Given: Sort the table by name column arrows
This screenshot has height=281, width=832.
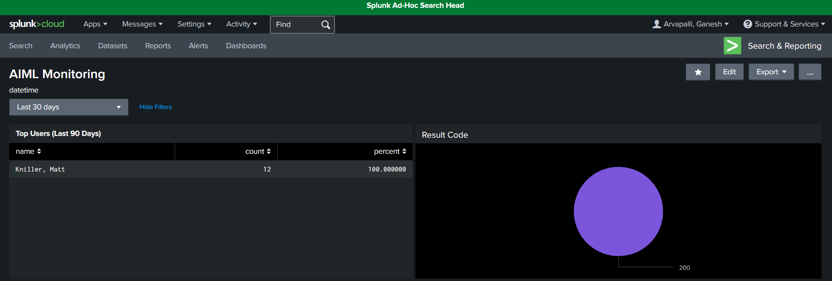Looking at the screenshot, I should pyautogui.click(x=39, y=151).
